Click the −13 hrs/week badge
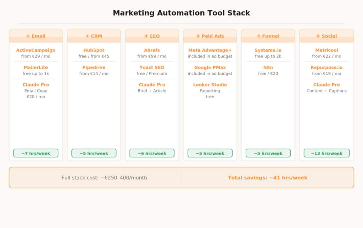Image resolution: width=363 pixels, height=228 pixels. [326, 153]
